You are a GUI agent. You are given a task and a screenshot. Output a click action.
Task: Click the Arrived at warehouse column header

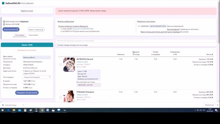pyautogui.click(x=136, y=53)
